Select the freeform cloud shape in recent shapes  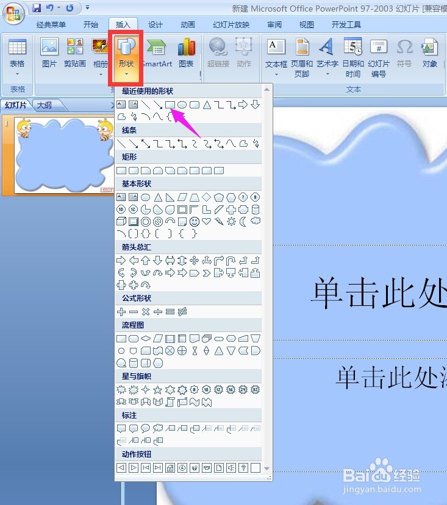121,116
